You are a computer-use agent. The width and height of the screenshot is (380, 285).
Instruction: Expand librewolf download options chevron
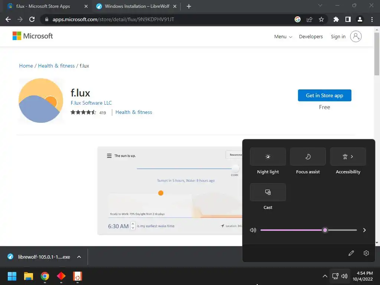[79, 257]
